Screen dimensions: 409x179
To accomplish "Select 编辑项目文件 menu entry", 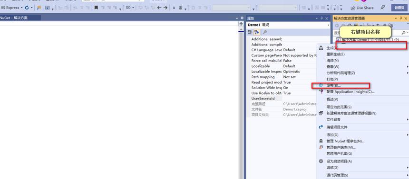I will pyautogui.click(x=337, y=127).
